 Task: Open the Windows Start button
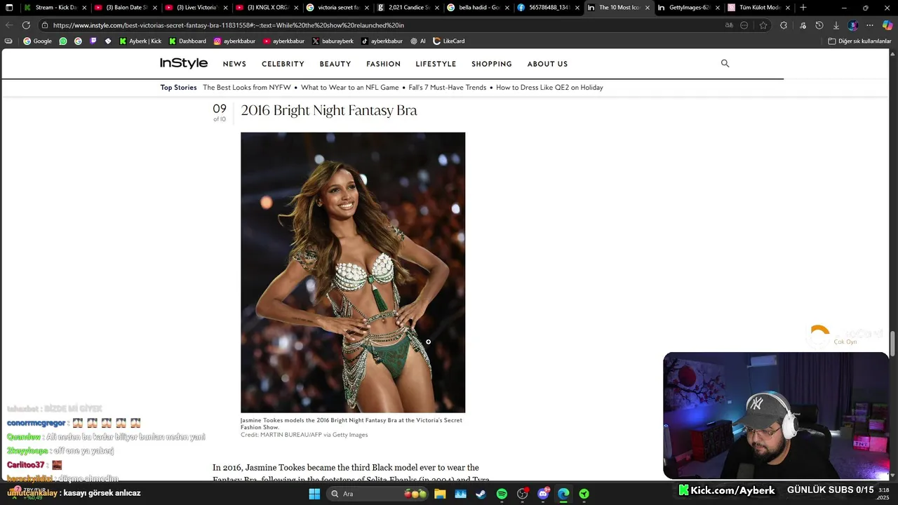pyautogui.click(x=314, y=494)
